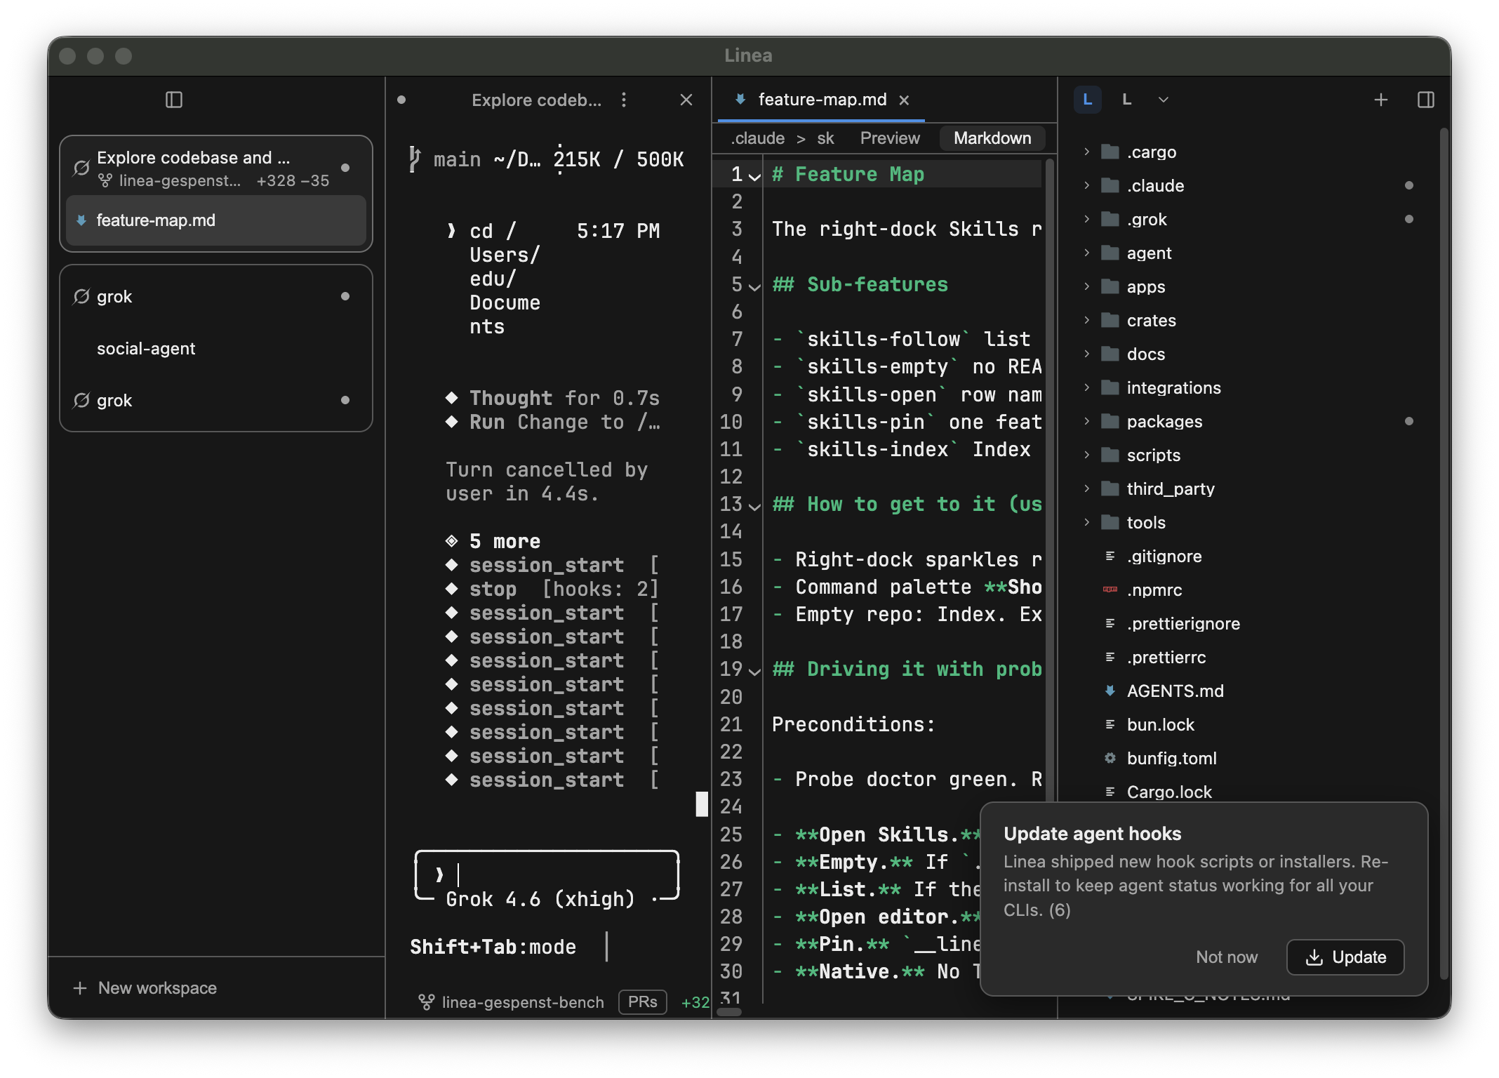Click the download icon on Update button
The height and width of the screenshot is (1078, 1499).
[1314, 957]
